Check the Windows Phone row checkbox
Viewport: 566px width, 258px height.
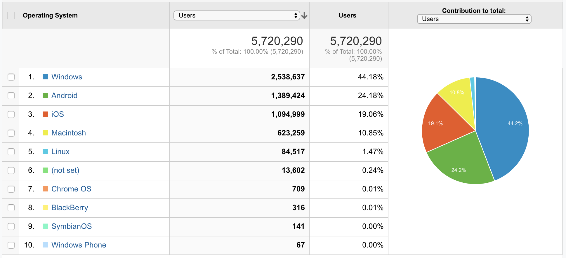pyautogui.click(x=11, y=245)
